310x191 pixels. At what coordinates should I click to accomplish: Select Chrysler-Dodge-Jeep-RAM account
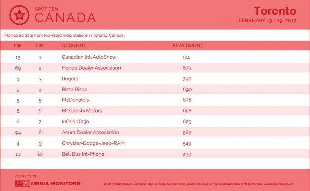tap(93, 143)
